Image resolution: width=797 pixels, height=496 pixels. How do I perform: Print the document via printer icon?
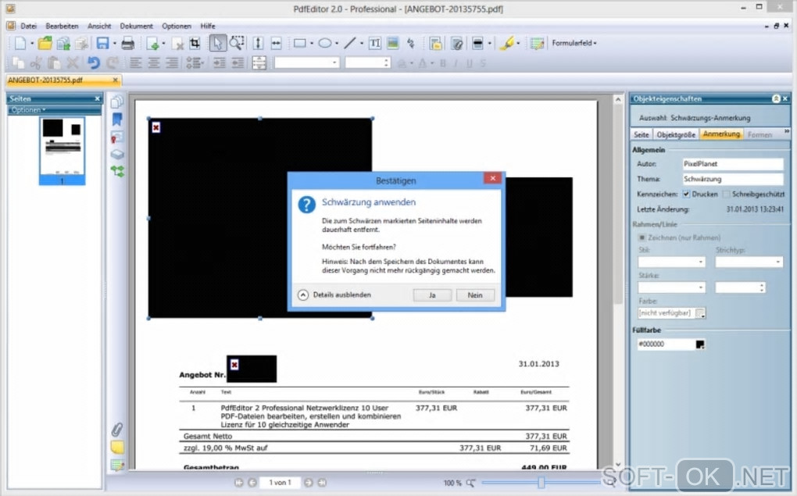point(128,43)
